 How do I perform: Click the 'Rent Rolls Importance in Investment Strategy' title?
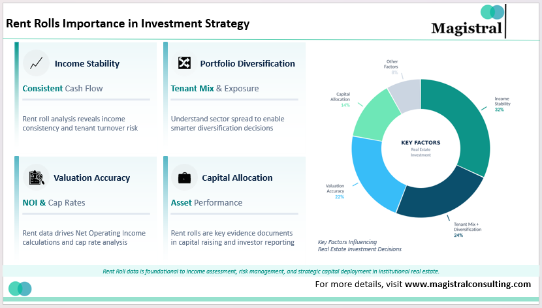(127, 23)
